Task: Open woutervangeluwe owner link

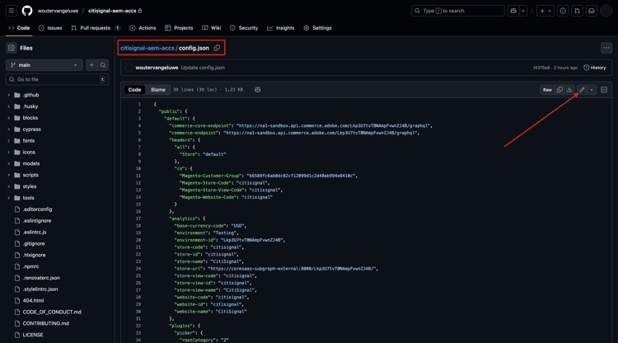Action: pos(58,11)
